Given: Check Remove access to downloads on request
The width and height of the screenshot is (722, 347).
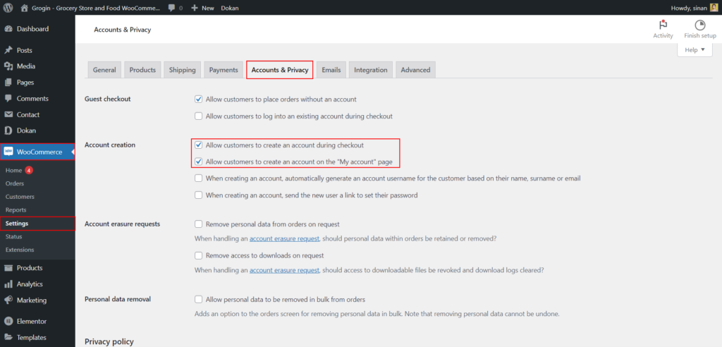Looking at the screenshot, I should pyautogui.click(x=198, y=255).
